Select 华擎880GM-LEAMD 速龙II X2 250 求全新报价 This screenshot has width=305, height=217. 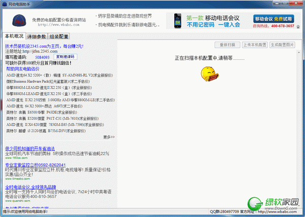[49, 88]
